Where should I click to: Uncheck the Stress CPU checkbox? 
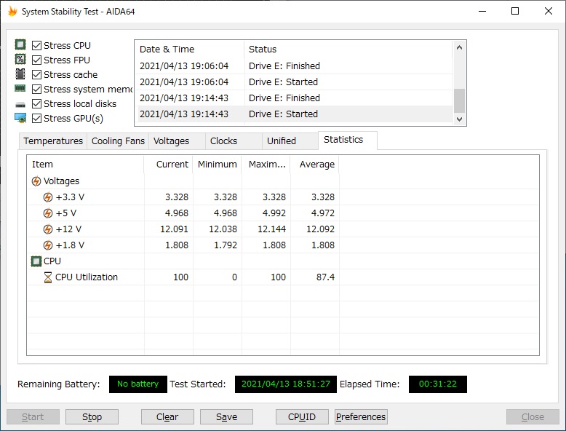(x=37, y=45)
